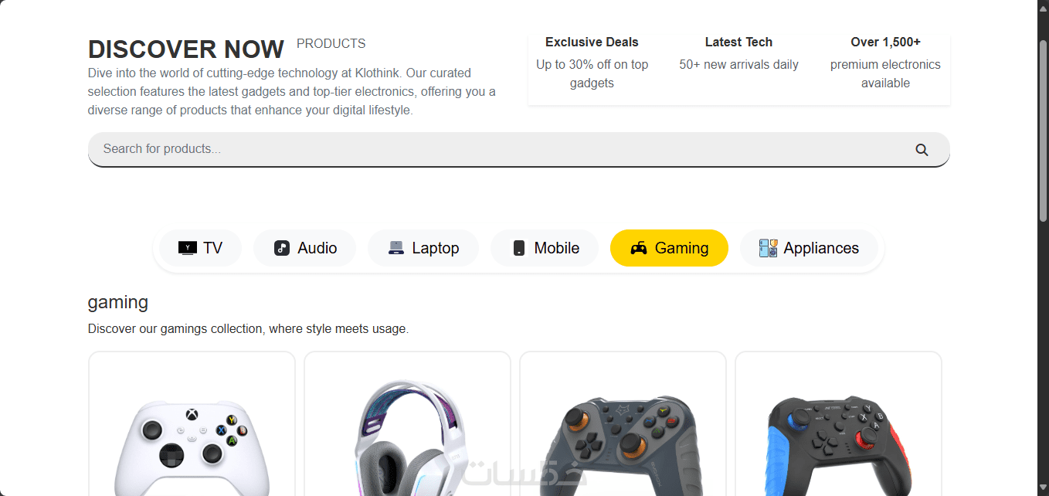Choose the Mobile category
1049x496 pixels.
coord(545,248)
